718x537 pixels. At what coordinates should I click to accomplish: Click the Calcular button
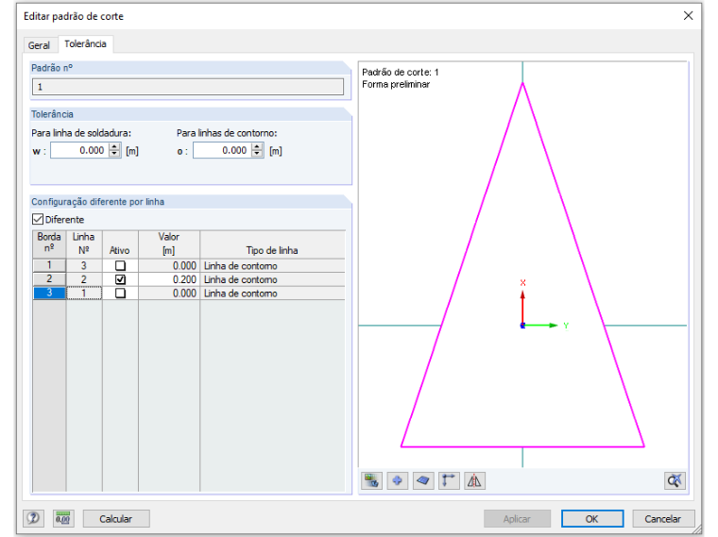(116, 519)
